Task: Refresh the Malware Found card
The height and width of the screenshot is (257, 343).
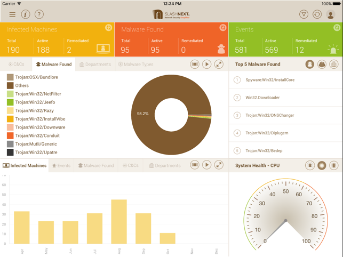Action: 222,28
